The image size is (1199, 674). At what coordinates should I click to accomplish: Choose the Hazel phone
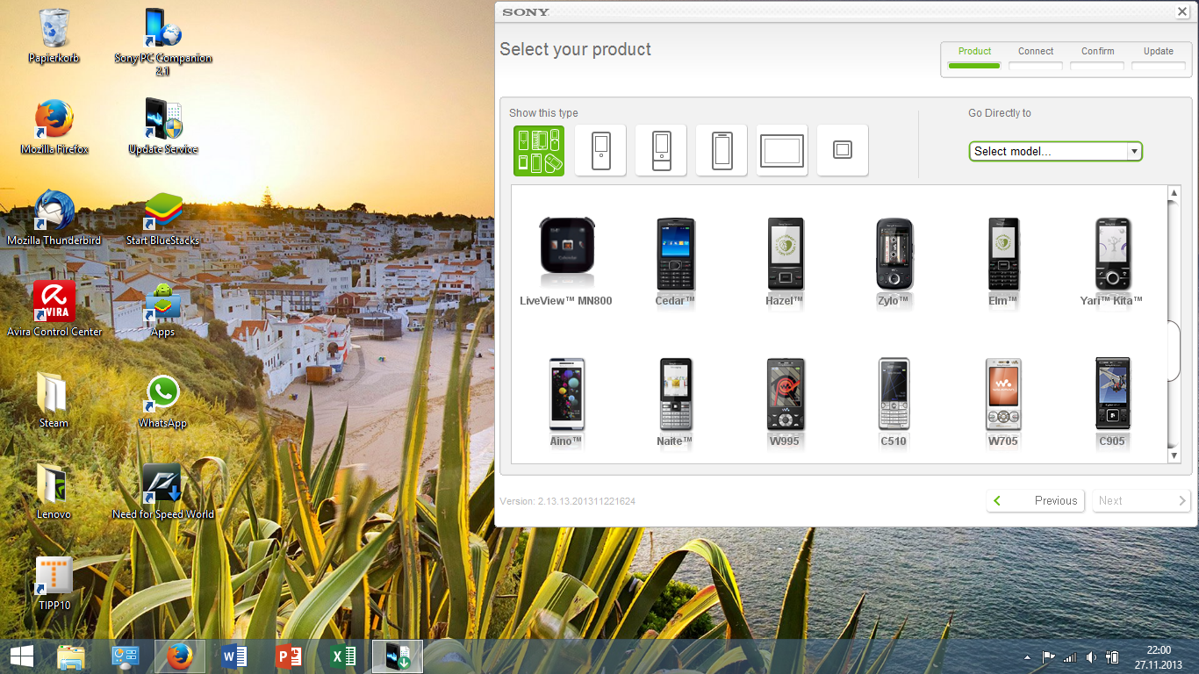[785, 262]
